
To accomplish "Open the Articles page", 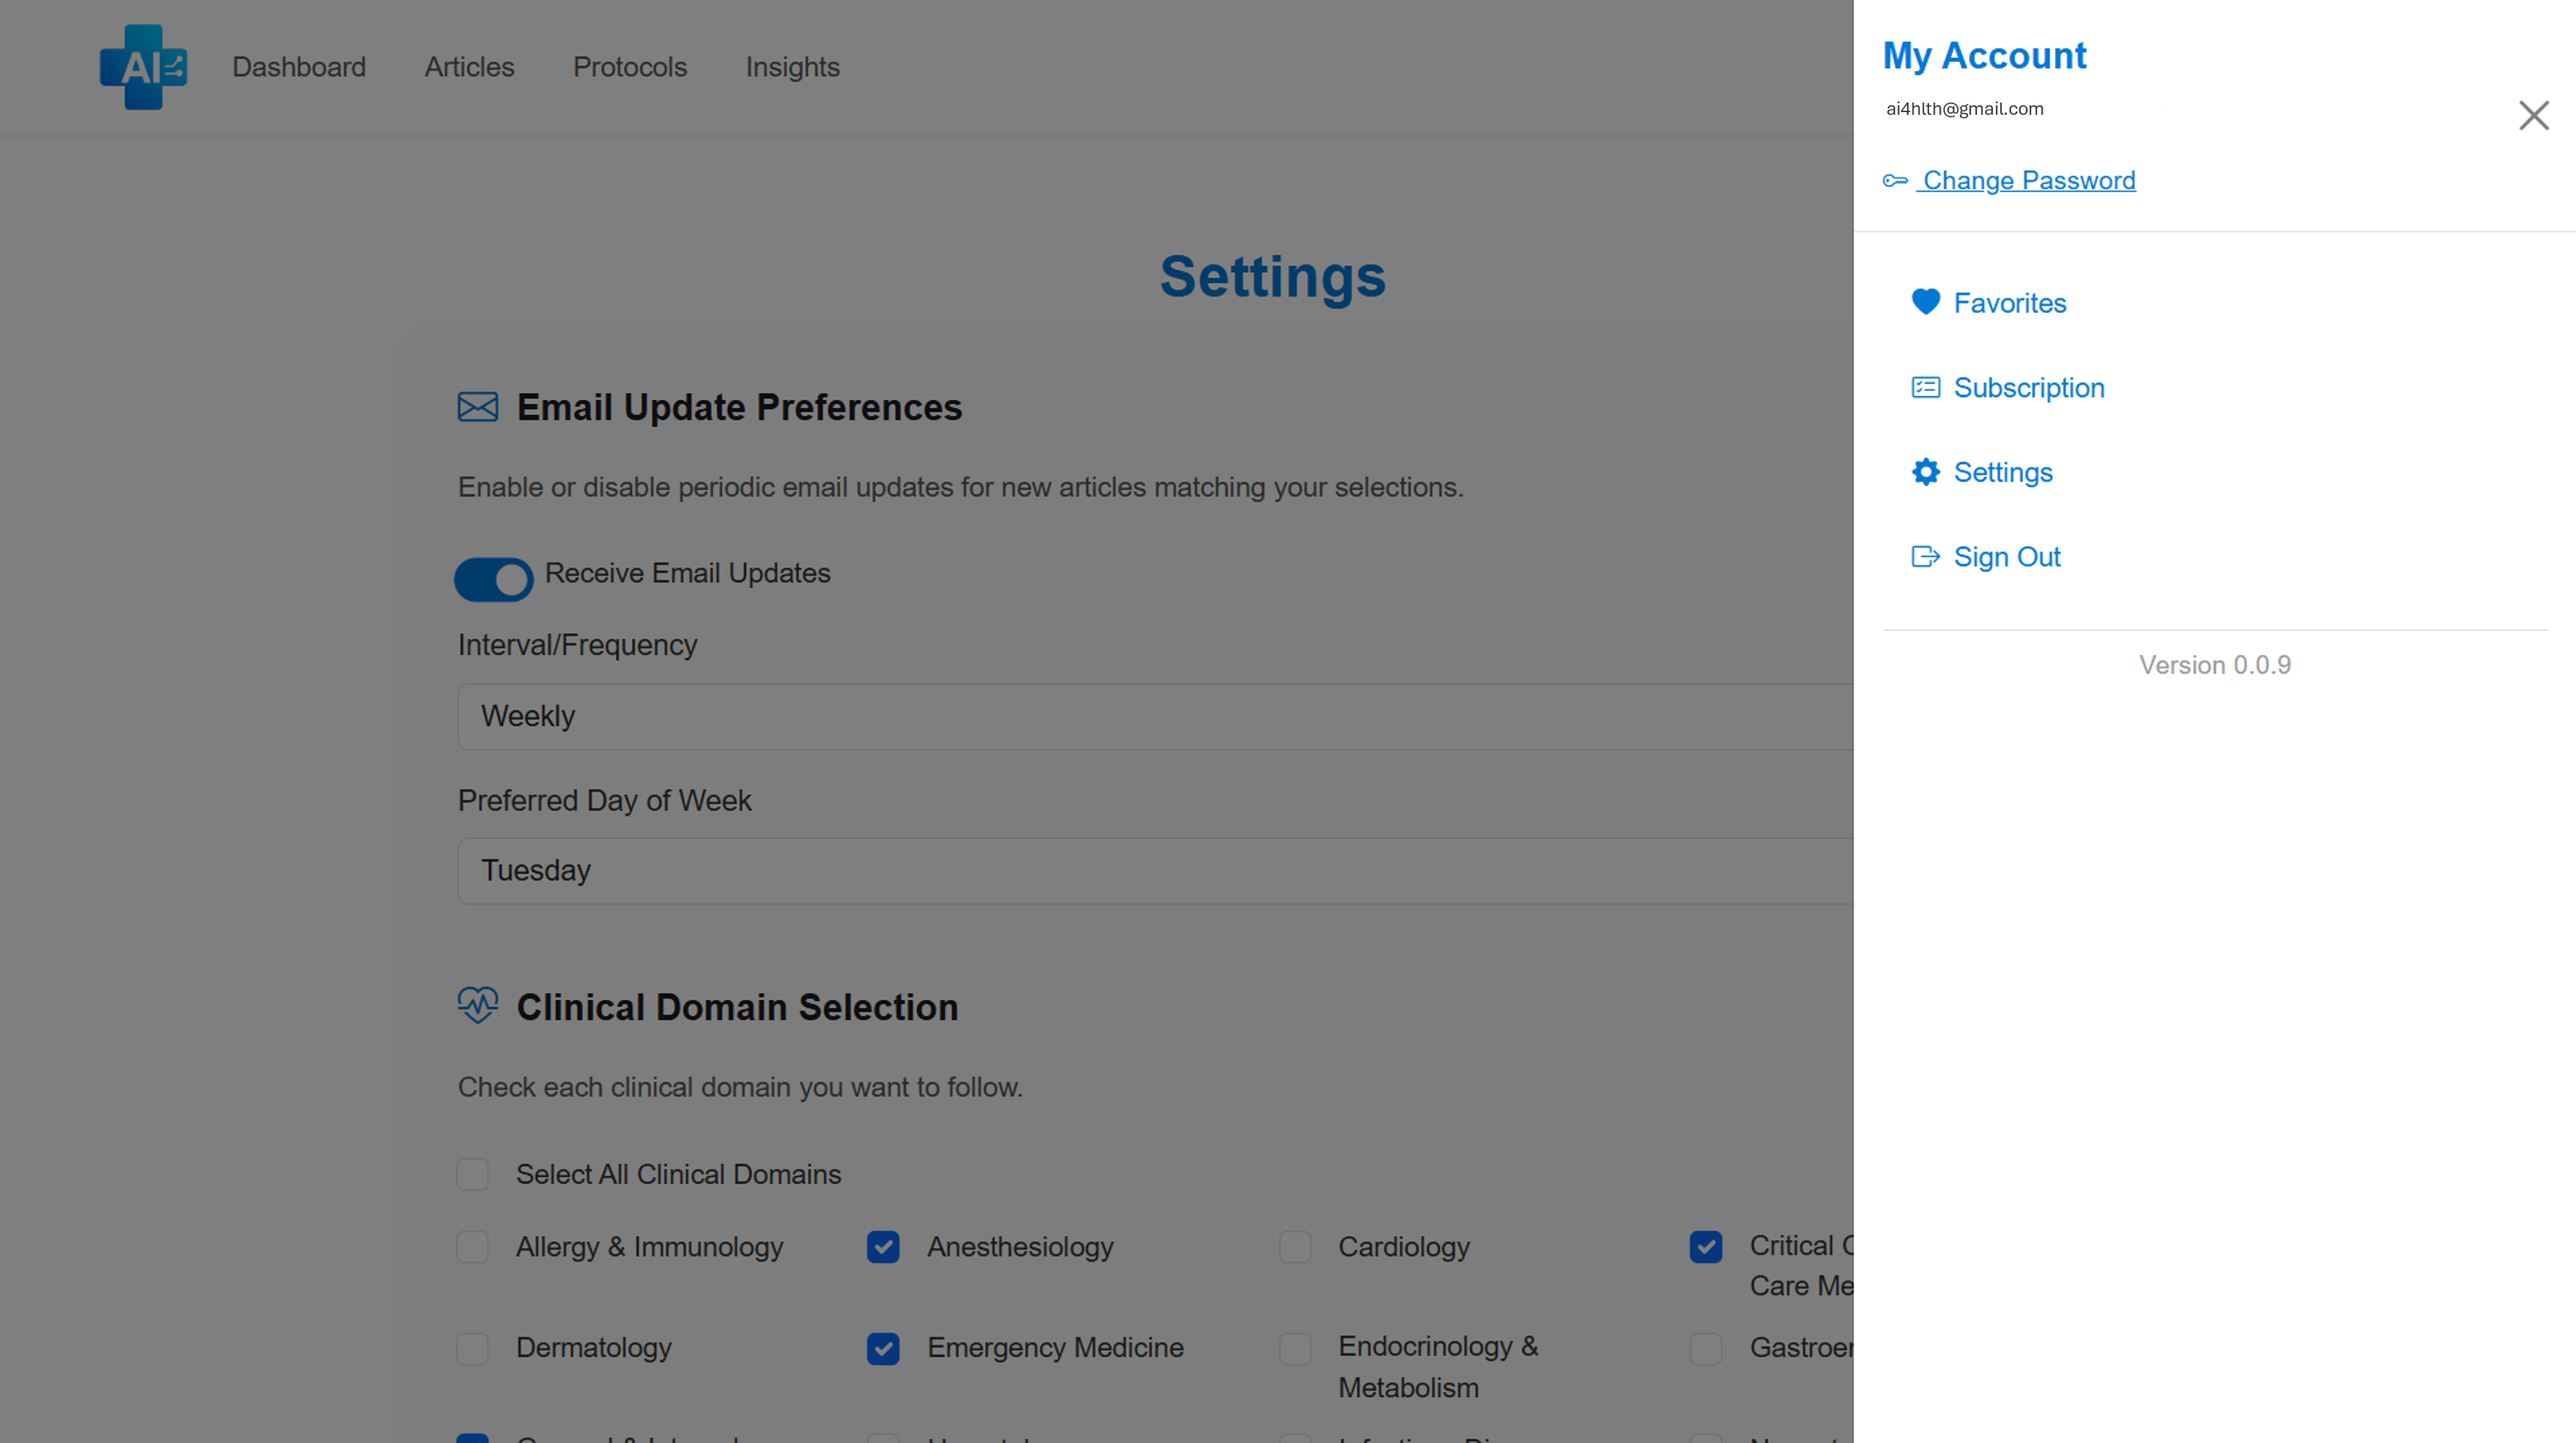I will (469, 67).
